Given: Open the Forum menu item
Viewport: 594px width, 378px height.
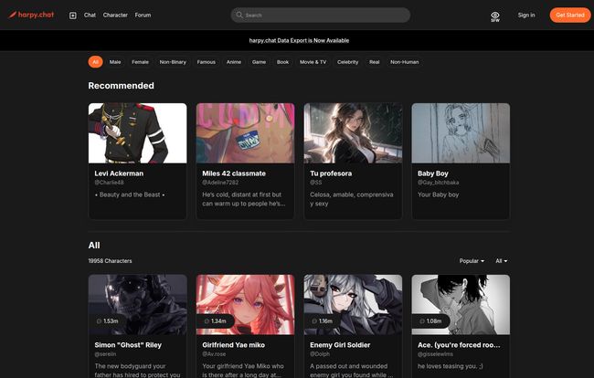Looking at the screenshot, I should pos(143,16).
